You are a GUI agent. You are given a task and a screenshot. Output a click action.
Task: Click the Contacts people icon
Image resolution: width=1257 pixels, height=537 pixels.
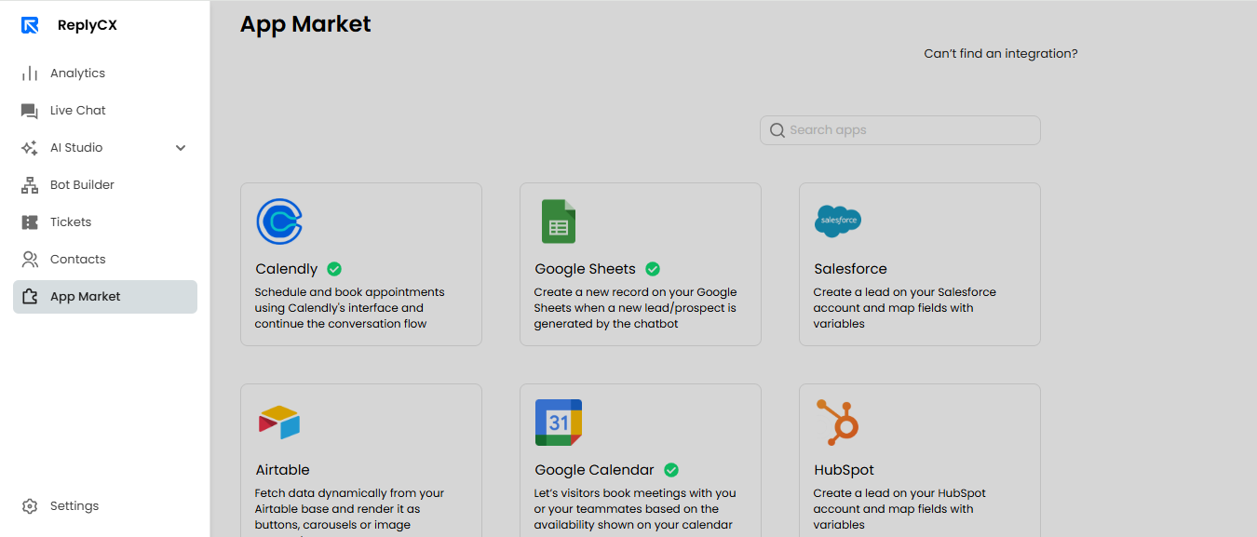pos(30,260)
